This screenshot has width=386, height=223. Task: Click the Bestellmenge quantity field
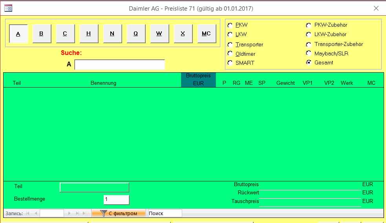click(x=117, y=199)
